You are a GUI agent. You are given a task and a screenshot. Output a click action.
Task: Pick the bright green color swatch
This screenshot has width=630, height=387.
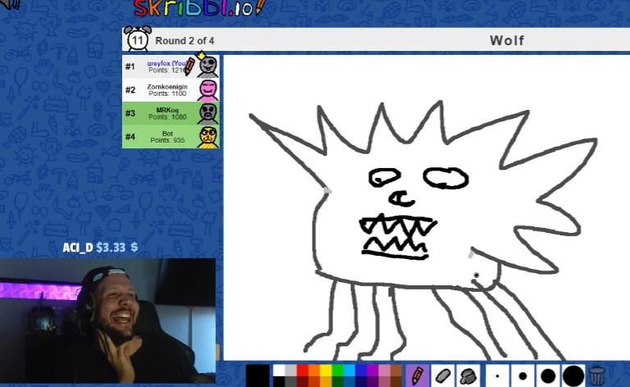pos(338,370)
